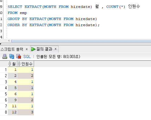Click the COUNT(*) expression in the editor

(x=115, y=7)
